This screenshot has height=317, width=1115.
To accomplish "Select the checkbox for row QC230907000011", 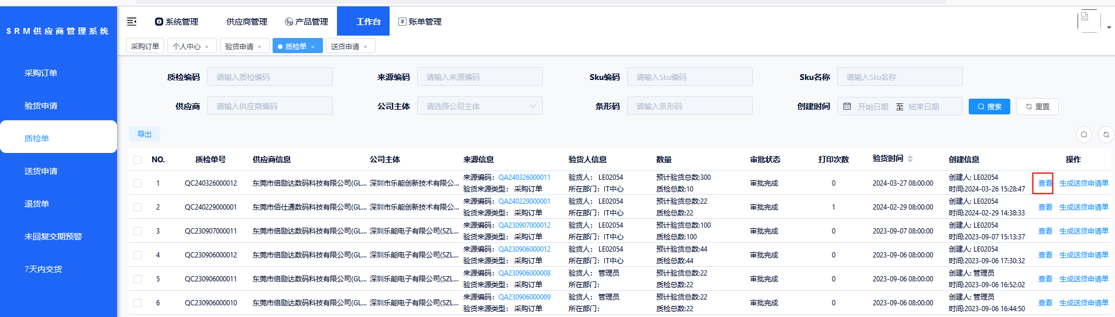I will 137,231.
